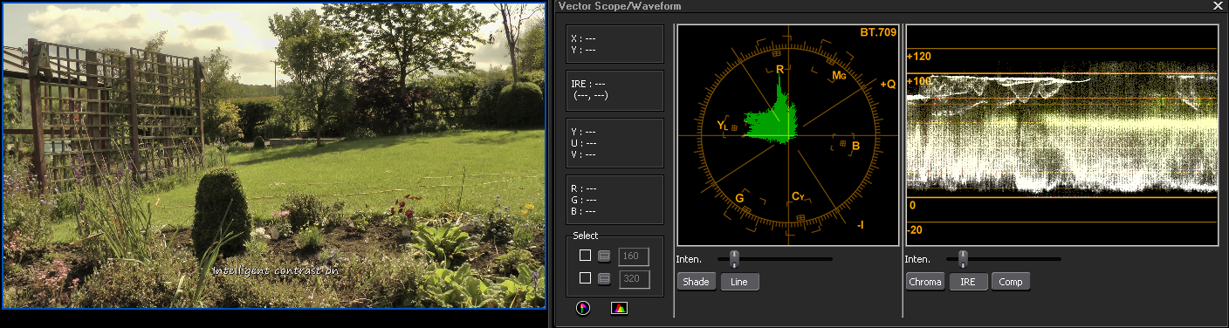The image size is (1229, 328).
Task: Select Chroma waveform mode
Action: click(x=925, y=281)
